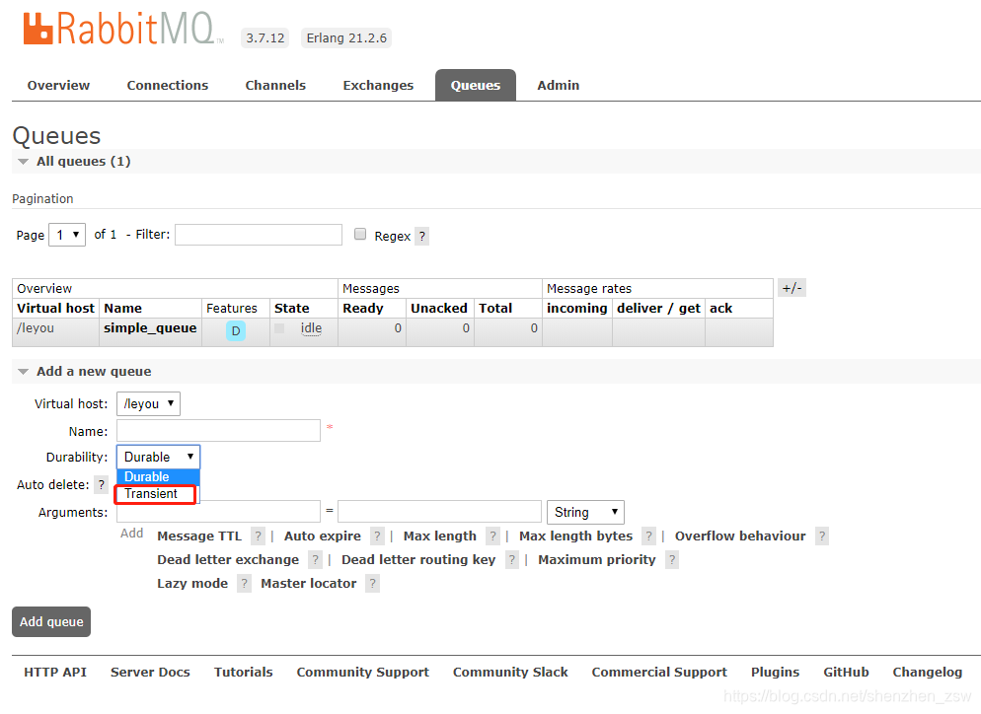Image resolution: width=981 pixels, height=714 pixels.
Task: Click the Overflow behaviour argument link
Action: pos(740,536)
